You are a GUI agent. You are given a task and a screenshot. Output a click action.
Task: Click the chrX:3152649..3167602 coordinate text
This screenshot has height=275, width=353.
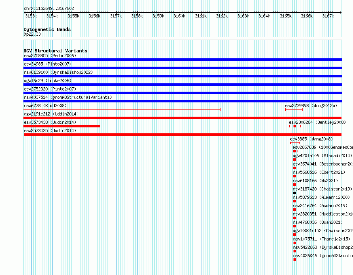point(49,8)
